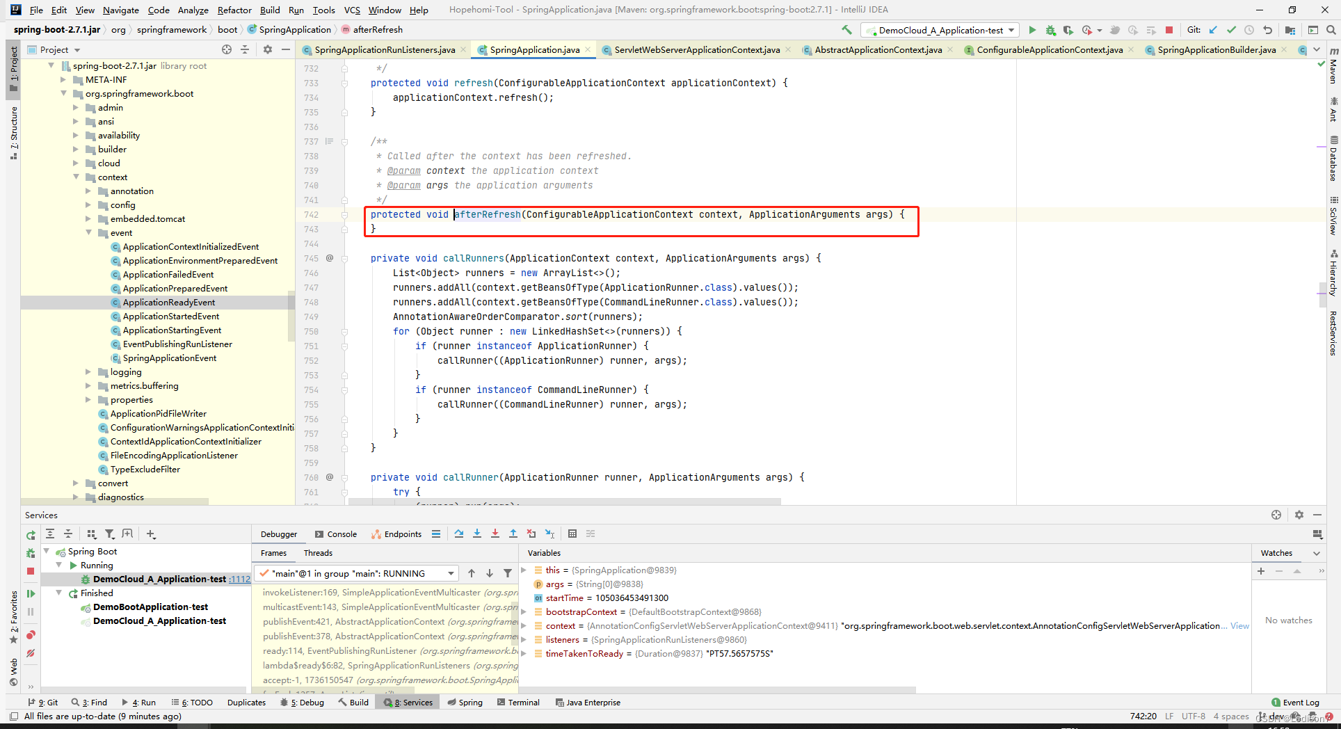
Task: Click the red Stop button in top toolbar
Action: click(x=1169, y=30)
